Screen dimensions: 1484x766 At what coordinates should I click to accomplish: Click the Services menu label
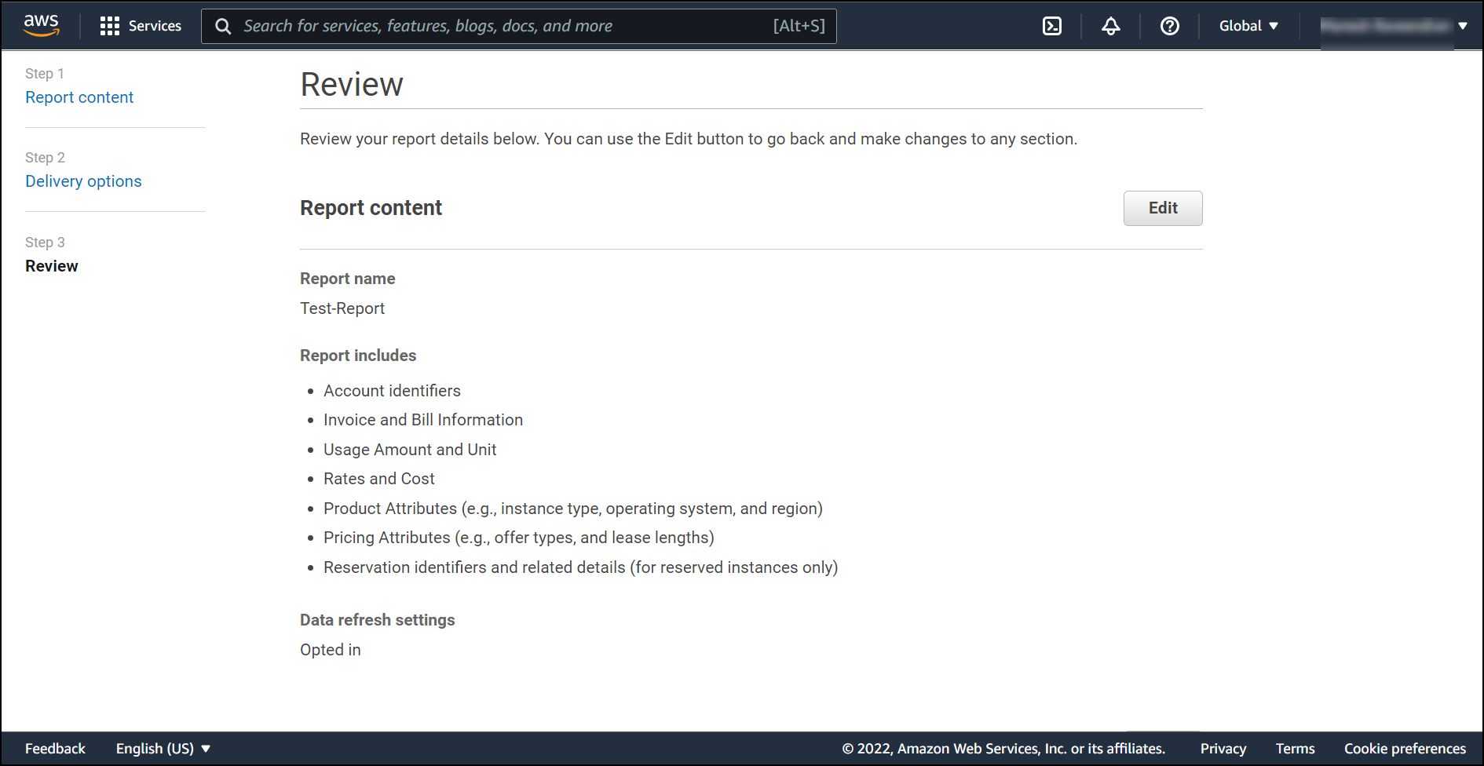tap(155, 26)
